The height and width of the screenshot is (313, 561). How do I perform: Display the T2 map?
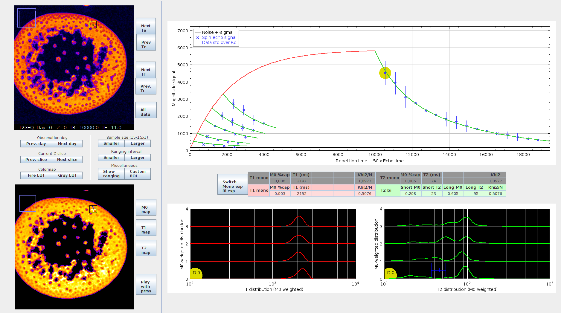tap(146, 248)
